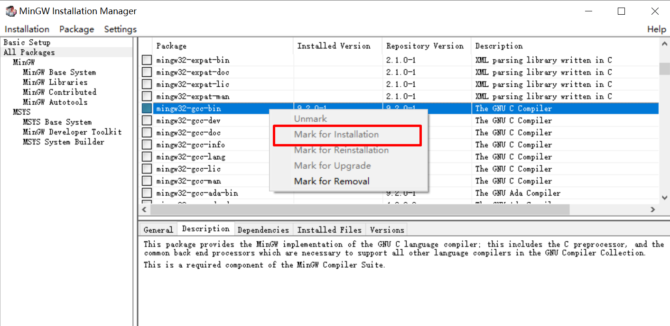Close the MinGW Installation Manager window

tap(654, 11)
